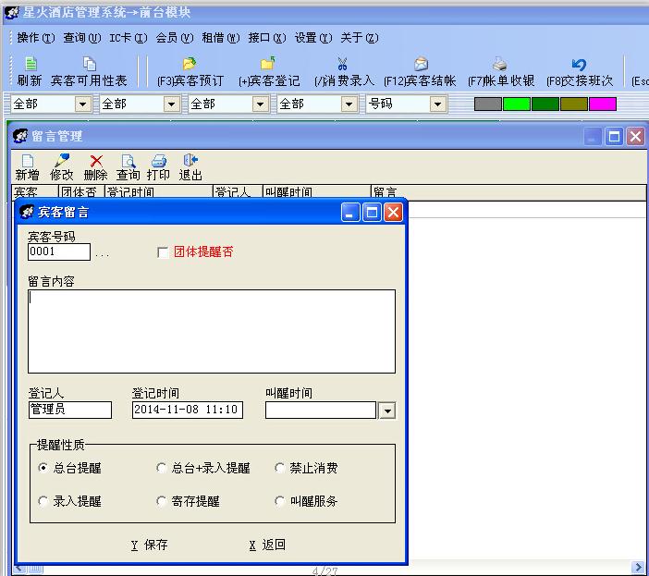
Task: Open the 租借(W) menu
Action: 221,38
